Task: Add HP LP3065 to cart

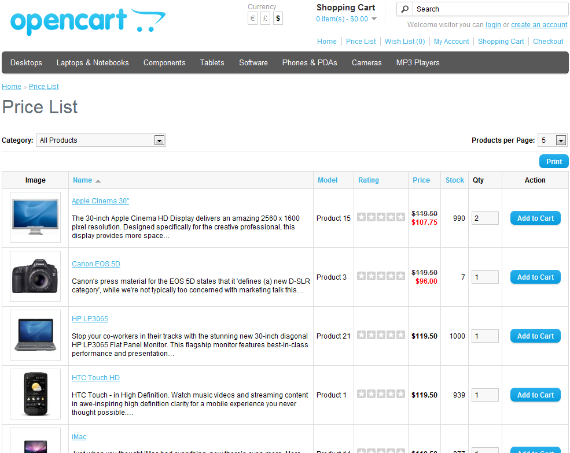Action: tap(535, 336)
